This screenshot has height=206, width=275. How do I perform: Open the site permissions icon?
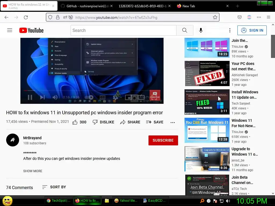[65, 17]
